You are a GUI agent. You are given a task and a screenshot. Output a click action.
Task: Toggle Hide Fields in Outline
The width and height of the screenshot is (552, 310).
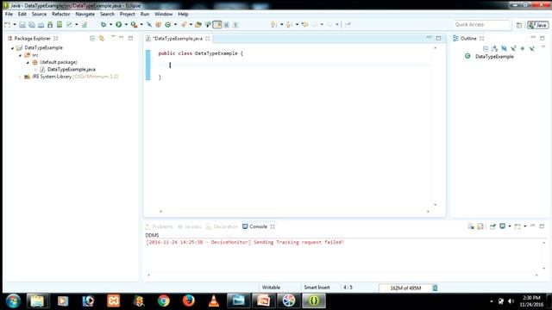point(504,48)
